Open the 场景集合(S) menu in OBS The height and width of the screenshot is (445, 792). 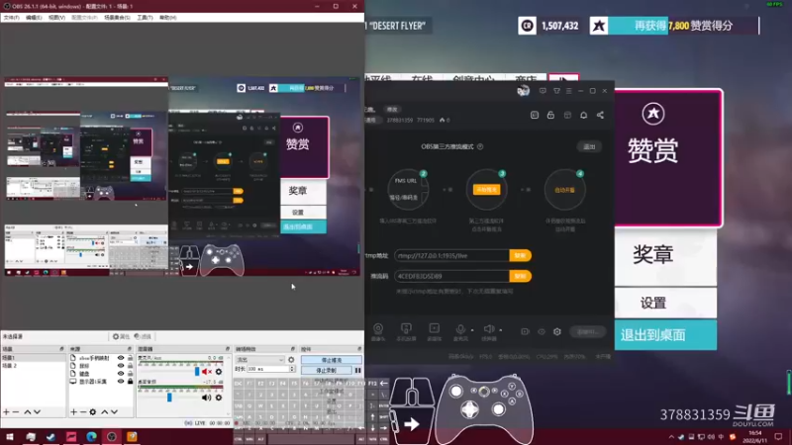pyautogui.click(x=117, y=18)
